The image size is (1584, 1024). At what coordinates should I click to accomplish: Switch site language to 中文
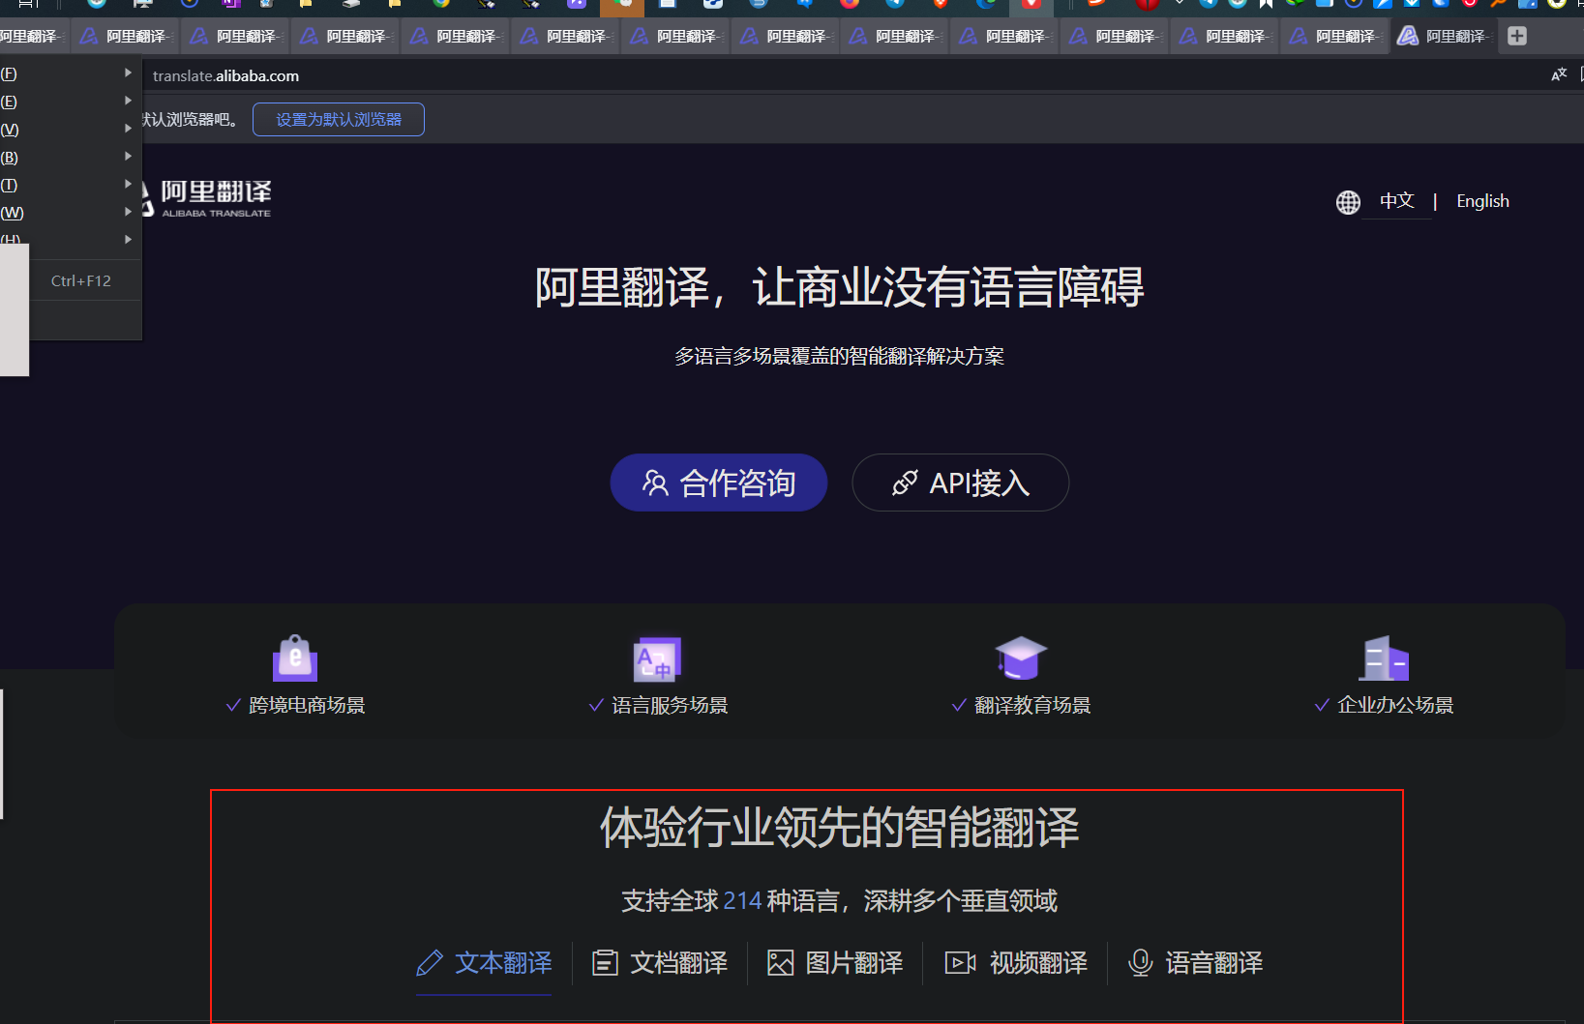coord(1397,201)
